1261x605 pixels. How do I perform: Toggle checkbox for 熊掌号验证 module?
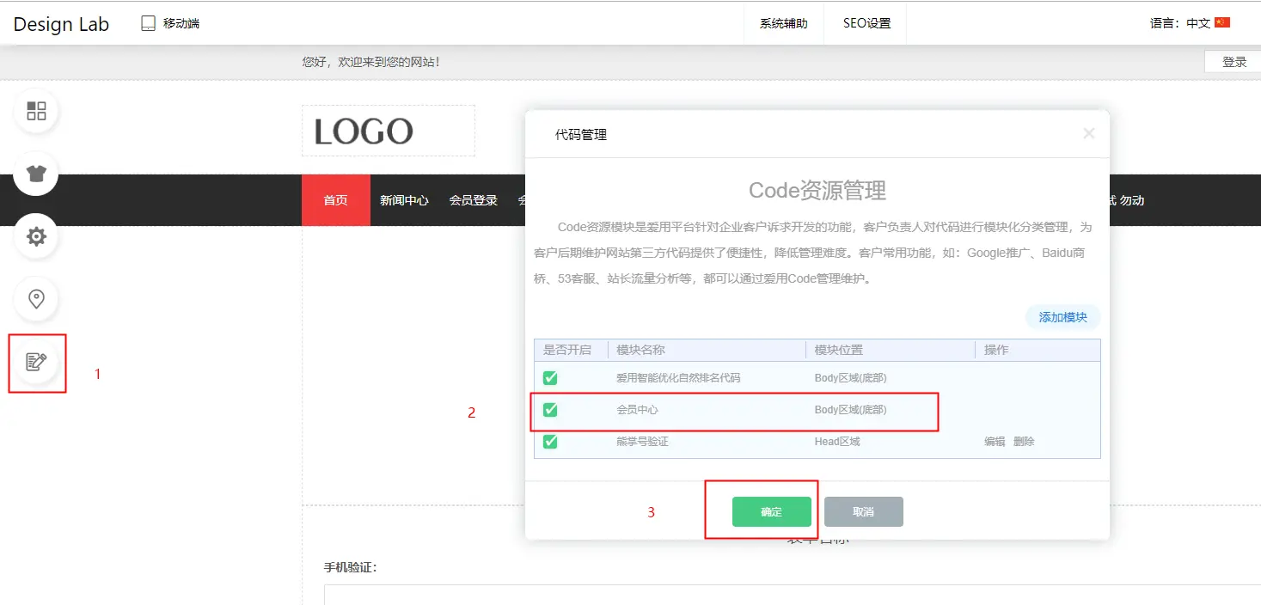pyautogui.click(x=550, y=442)
